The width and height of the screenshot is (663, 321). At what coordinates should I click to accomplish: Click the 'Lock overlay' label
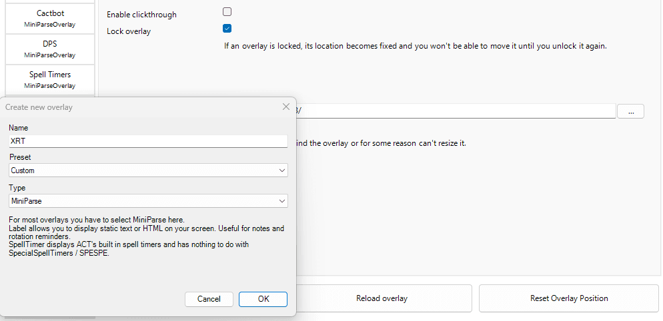point(129,31)
